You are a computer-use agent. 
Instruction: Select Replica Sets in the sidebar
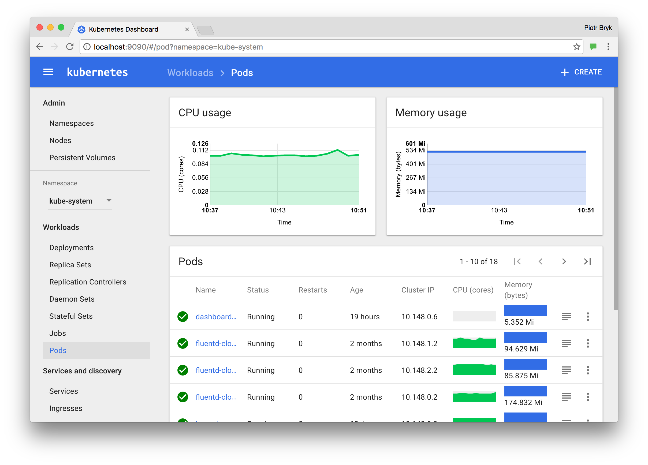coord(70,265)
